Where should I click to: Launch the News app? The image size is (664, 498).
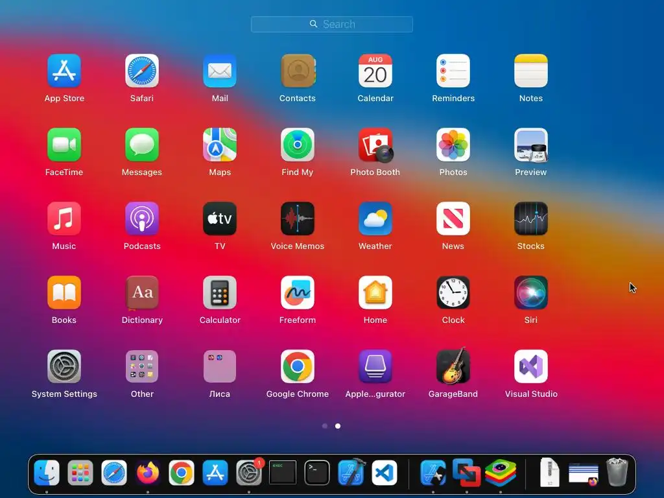pos(453,219)
